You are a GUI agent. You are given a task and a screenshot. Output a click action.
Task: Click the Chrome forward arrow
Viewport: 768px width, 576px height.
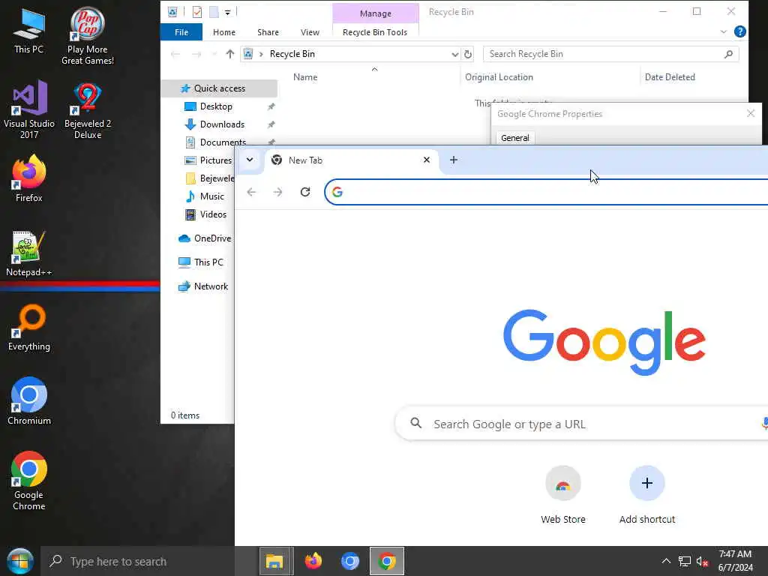277,192
